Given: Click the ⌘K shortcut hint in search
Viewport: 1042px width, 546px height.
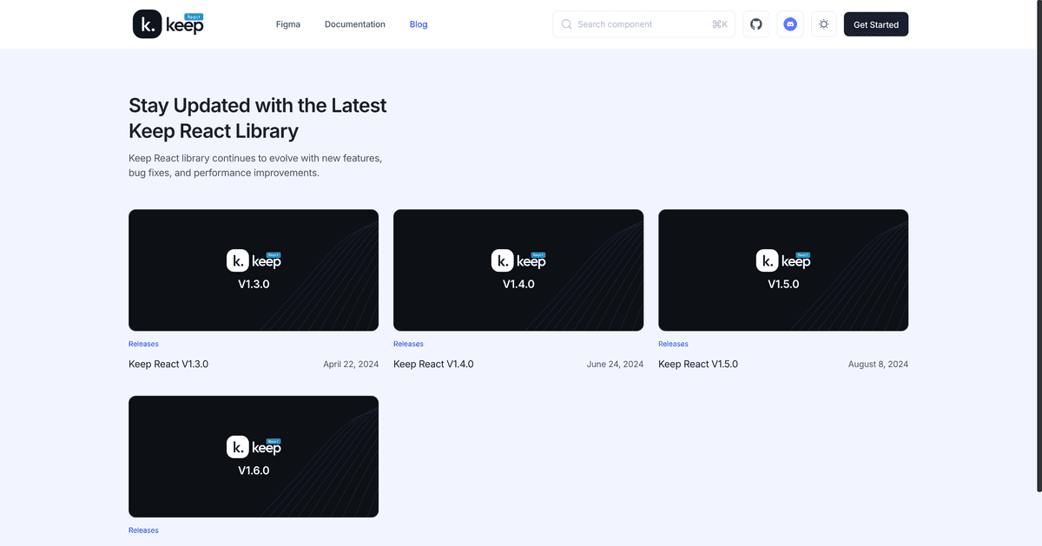Looking at the screenshot, I should tap(719, 24).
